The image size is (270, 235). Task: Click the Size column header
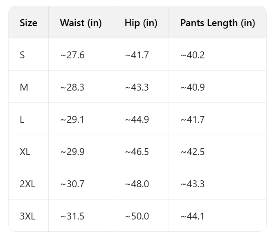coord(28,23)
